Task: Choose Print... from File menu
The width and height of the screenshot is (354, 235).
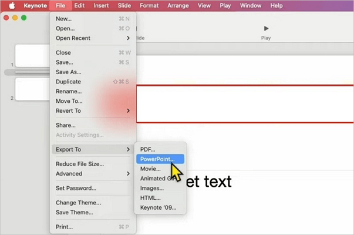Action: click(x=93, y=227)
